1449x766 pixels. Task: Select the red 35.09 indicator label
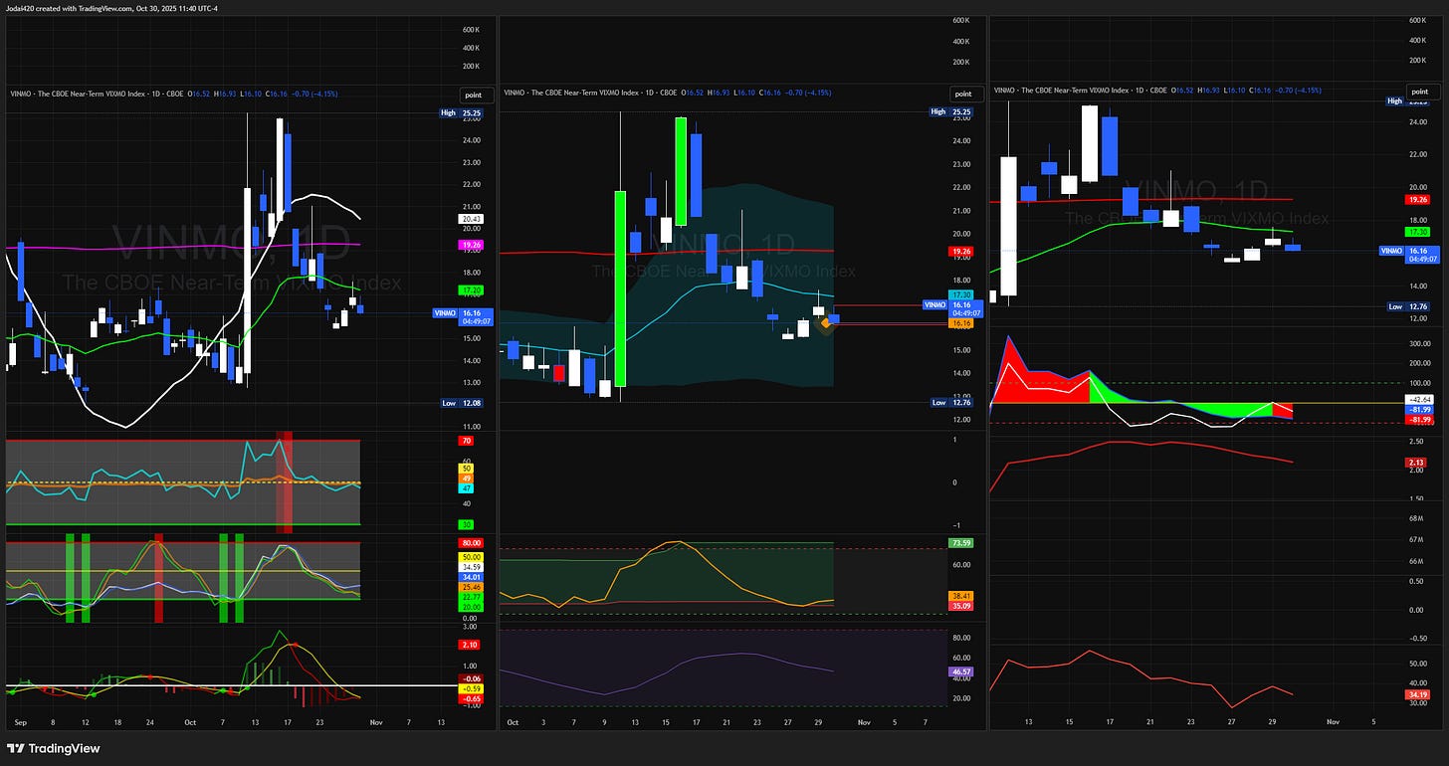(960, 605)
